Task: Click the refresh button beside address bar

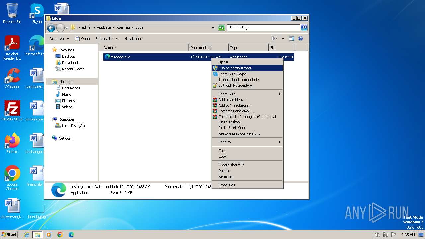Action: (x=221, y=28)
